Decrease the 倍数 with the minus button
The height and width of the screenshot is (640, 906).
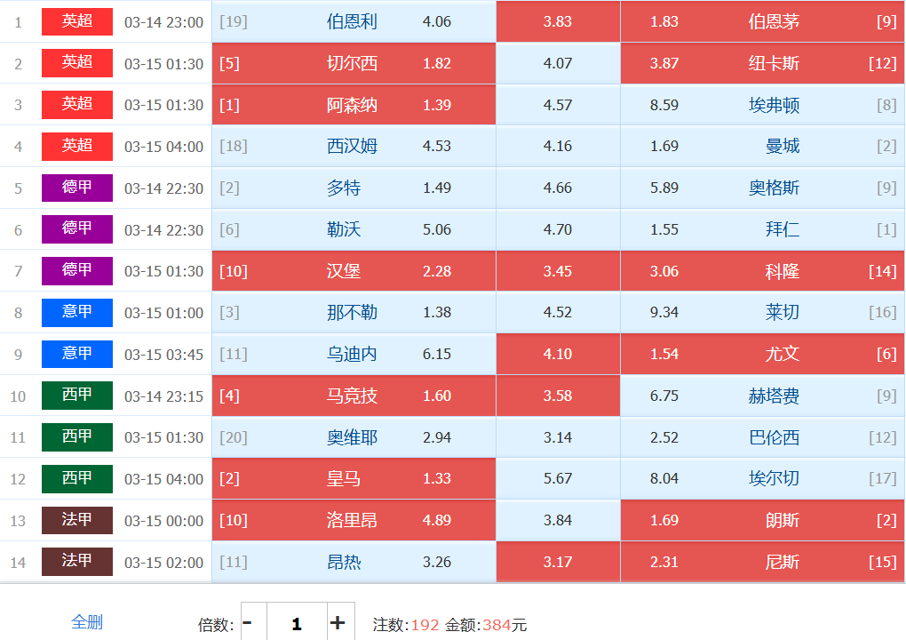(248, 623)
